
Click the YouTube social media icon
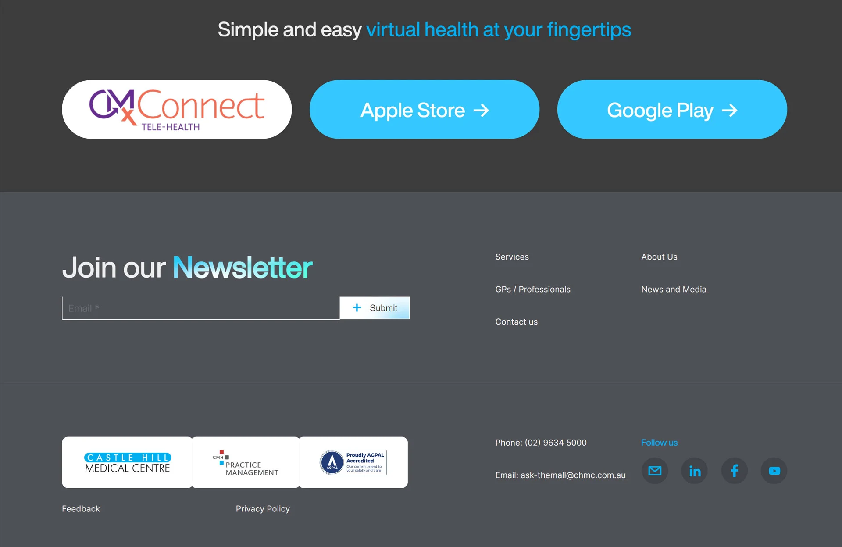pos(774,470)
